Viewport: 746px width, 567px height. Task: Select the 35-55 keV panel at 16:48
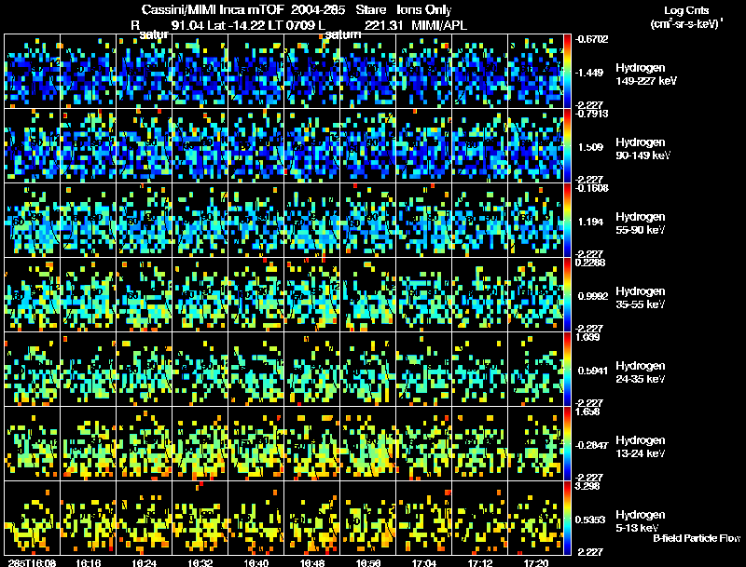click(311, 295)
